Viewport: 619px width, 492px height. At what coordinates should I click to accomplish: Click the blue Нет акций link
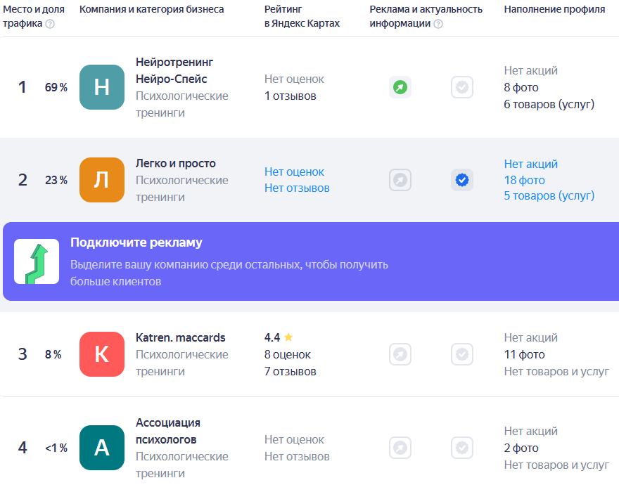[530, 164]
